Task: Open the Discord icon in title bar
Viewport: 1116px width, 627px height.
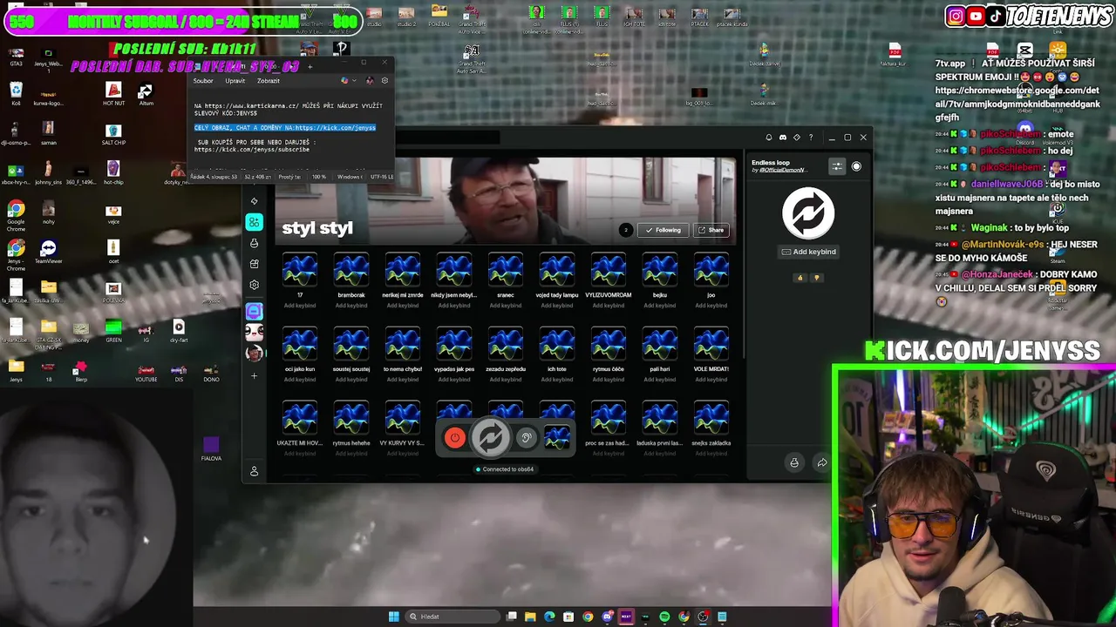Action: (x=782, y=138)
